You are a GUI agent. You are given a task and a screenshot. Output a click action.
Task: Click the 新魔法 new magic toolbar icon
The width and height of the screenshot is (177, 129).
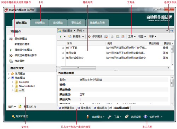70,37
